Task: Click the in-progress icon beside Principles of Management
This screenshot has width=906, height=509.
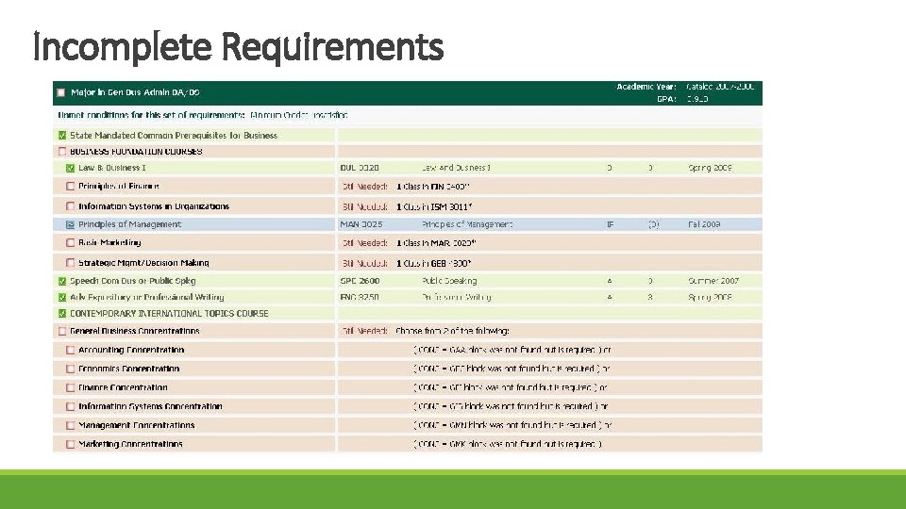Action: (71, 224)
